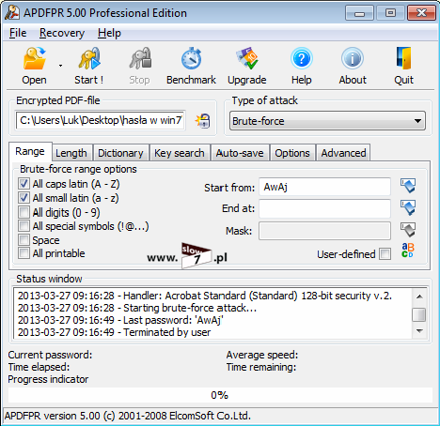Click the "Last password: 'AwAj'" log line

coord(120,320)
